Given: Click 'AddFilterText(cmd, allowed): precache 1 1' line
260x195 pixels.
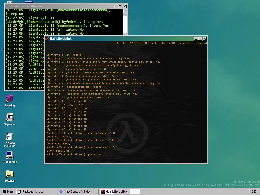Looking at the screenshot, I should [x=77, y=154].
